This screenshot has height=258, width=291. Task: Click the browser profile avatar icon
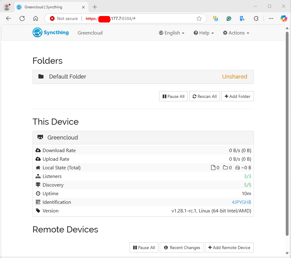point(7,7)
